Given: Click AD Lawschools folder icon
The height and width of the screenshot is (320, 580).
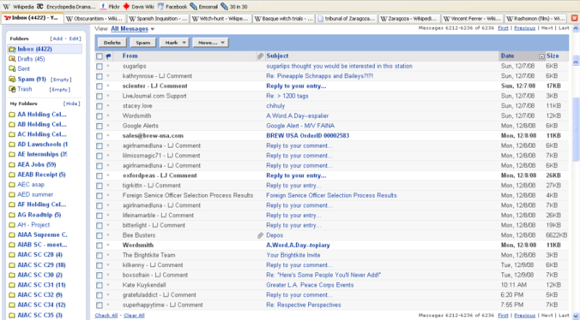Looking at the screenshot, I should tap(12, 145).
